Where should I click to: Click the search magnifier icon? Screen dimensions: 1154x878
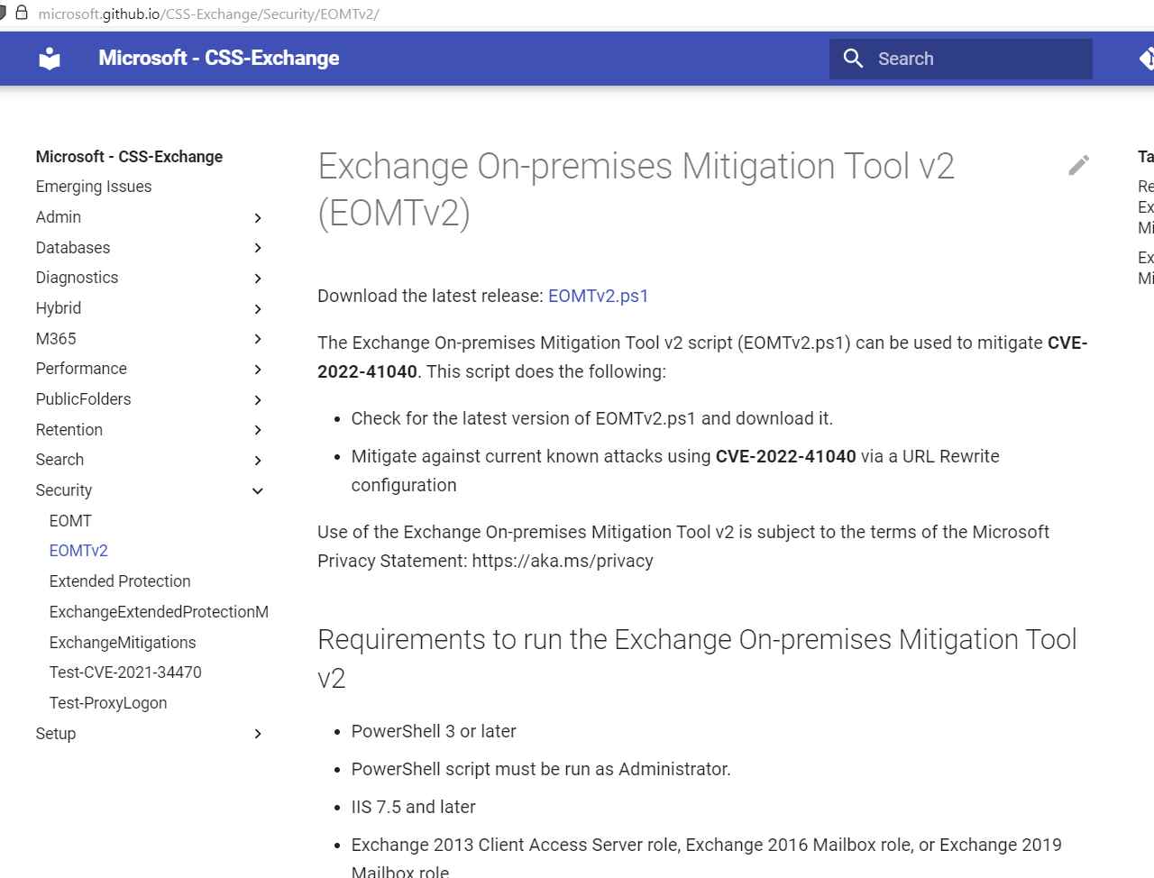853,59
